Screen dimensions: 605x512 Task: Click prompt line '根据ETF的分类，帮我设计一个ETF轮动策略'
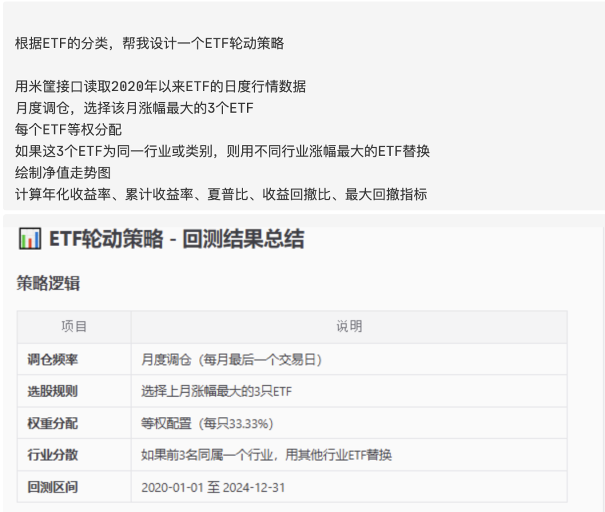[150, 43]
